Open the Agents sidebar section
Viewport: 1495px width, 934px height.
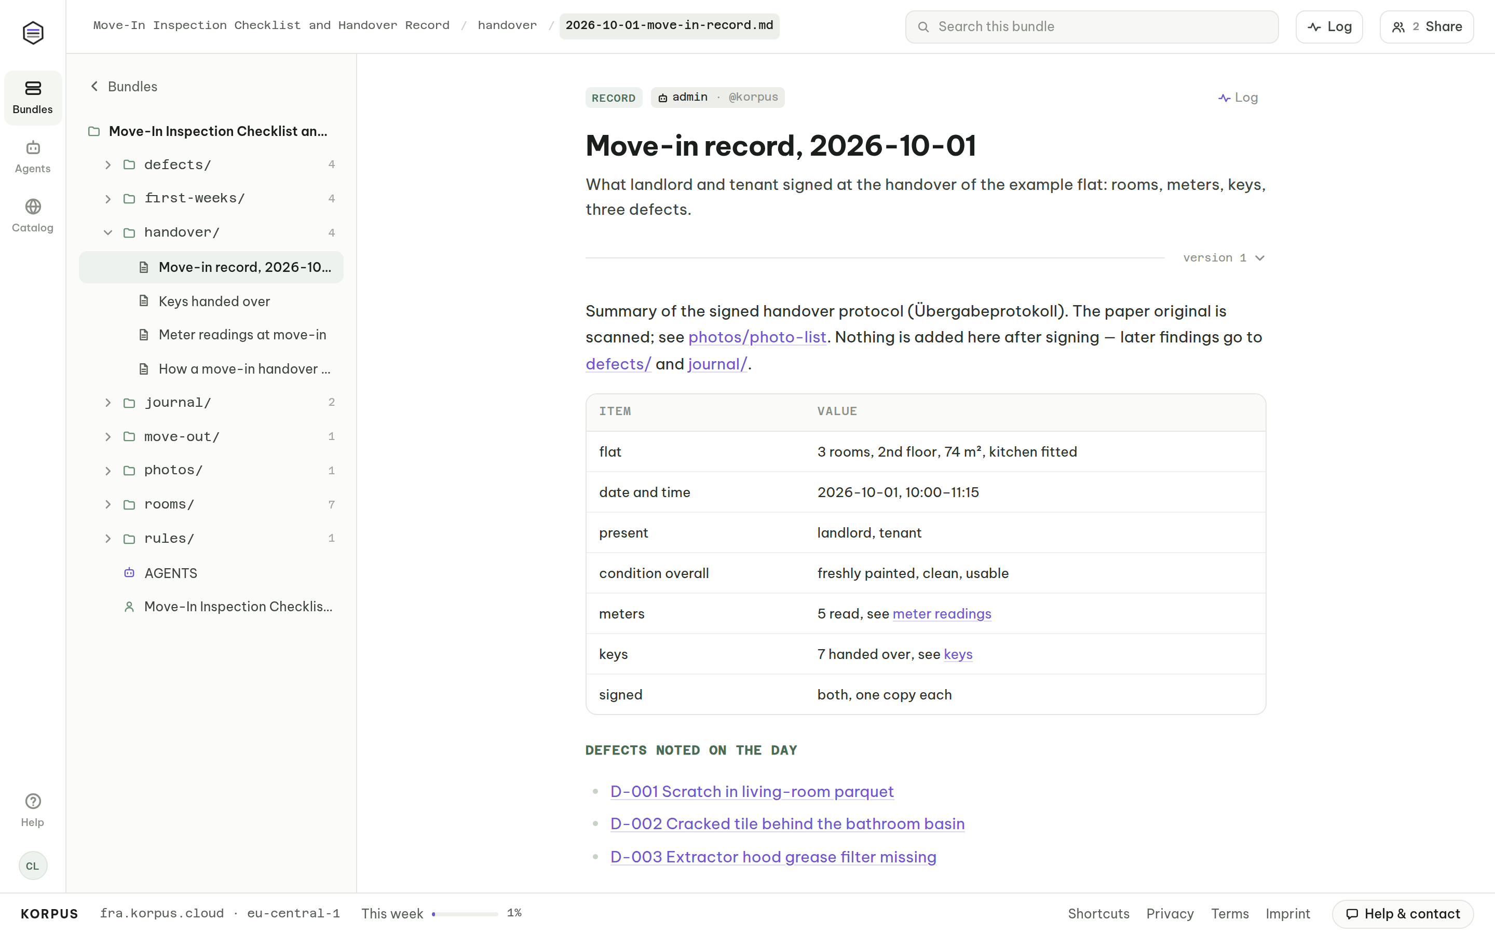click(x=33, y=157)
